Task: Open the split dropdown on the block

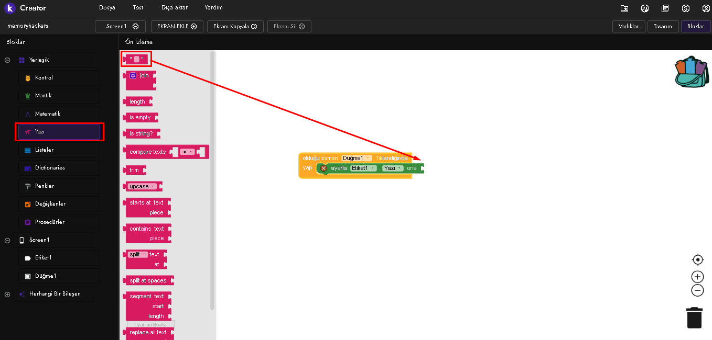Action: [137, 255]
